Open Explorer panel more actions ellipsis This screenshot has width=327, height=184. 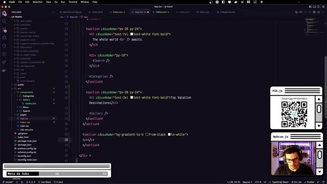[53, 12]
